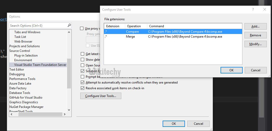The height and width of the screenshot is (131, 272).
Task: Toggle the Use proxy server checkbox
Action: coord(82,29)
